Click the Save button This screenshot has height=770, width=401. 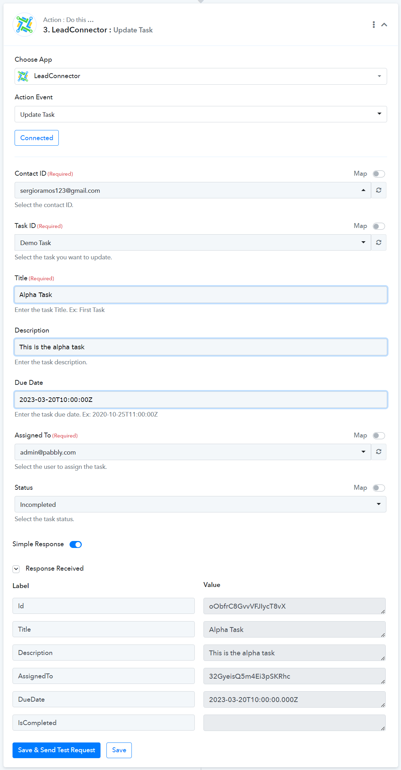point(119,750)
